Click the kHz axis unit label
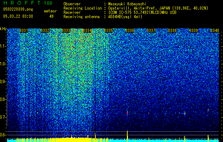Image resolution: width=223 pixels, height=142 pixels. coord(3,29)
